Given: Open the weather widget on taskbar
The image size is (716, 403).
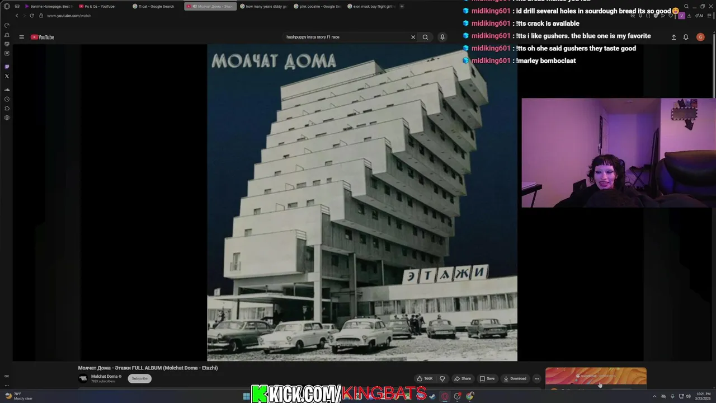Looking at the screenshot, I should pos(18,396).
